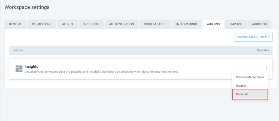Image resolution: width=279 pixels, height=121 pixels.
Task: Switch to the General tab
Action: coord(16,24)
